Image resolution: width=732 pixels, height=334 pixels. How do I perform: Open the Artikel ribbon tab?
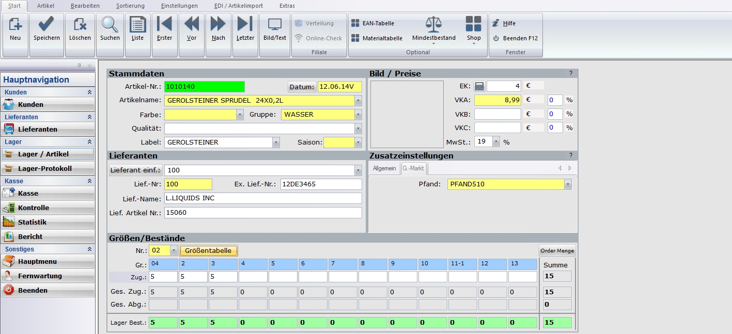click(x=45, y=6)
